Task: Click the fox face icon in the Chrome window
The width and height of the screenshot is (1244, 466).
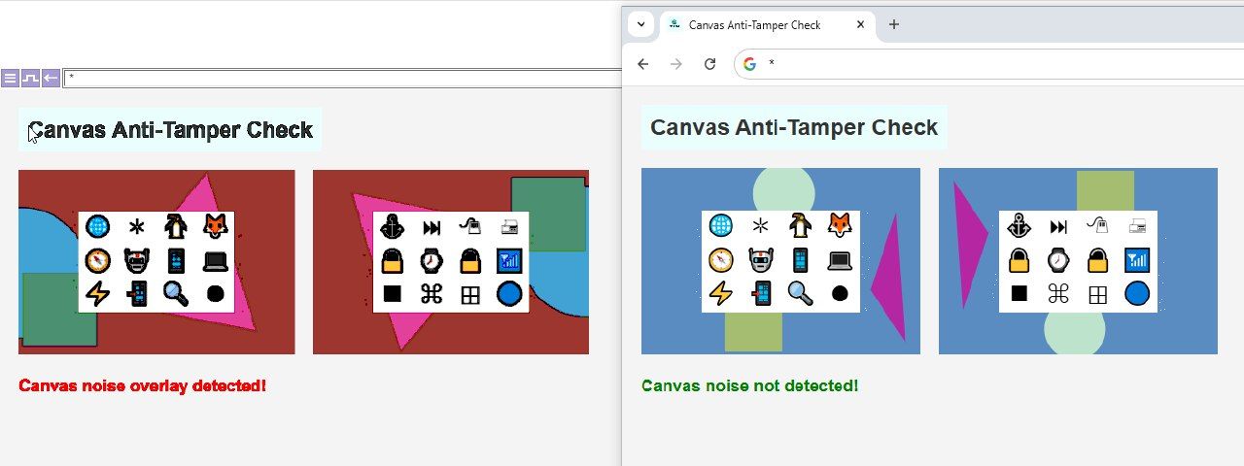Action: [x=840, y=225]
